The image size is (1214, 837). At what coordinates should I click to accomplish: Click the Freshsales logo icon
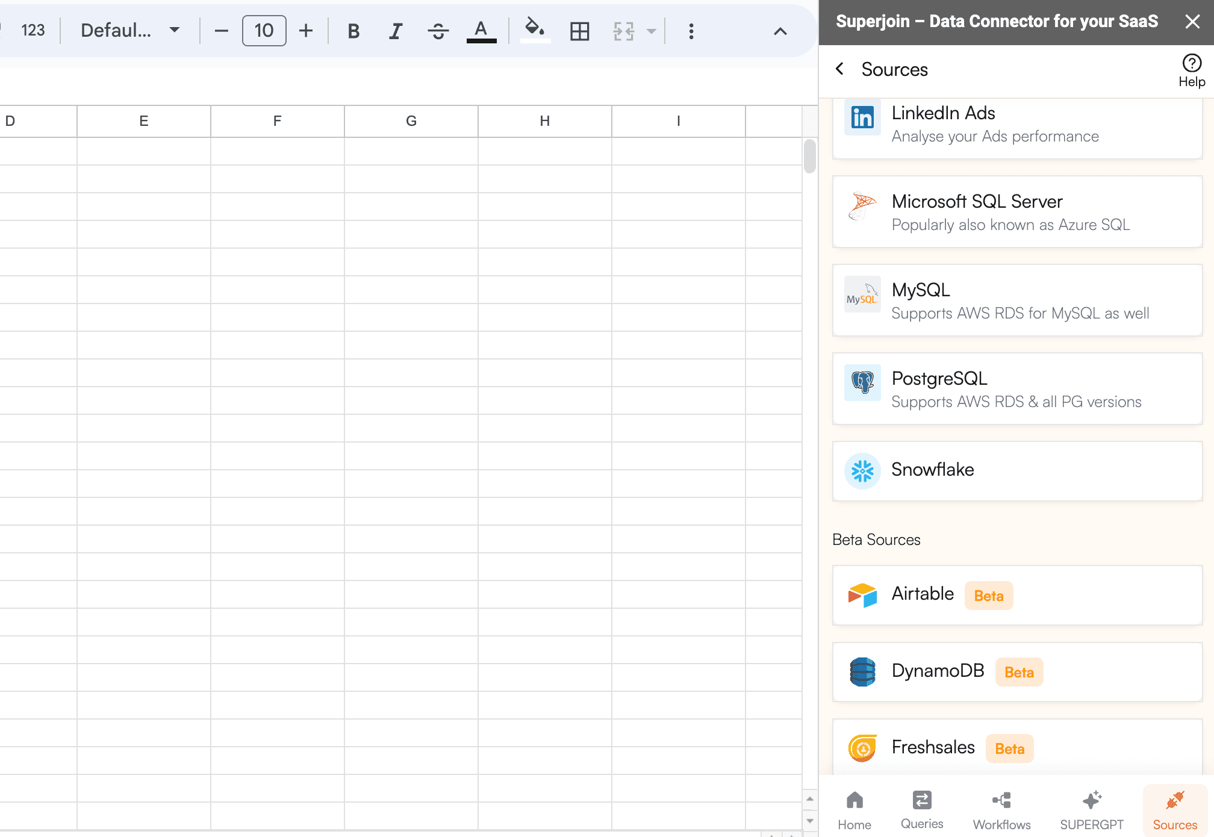click(862, 748)
